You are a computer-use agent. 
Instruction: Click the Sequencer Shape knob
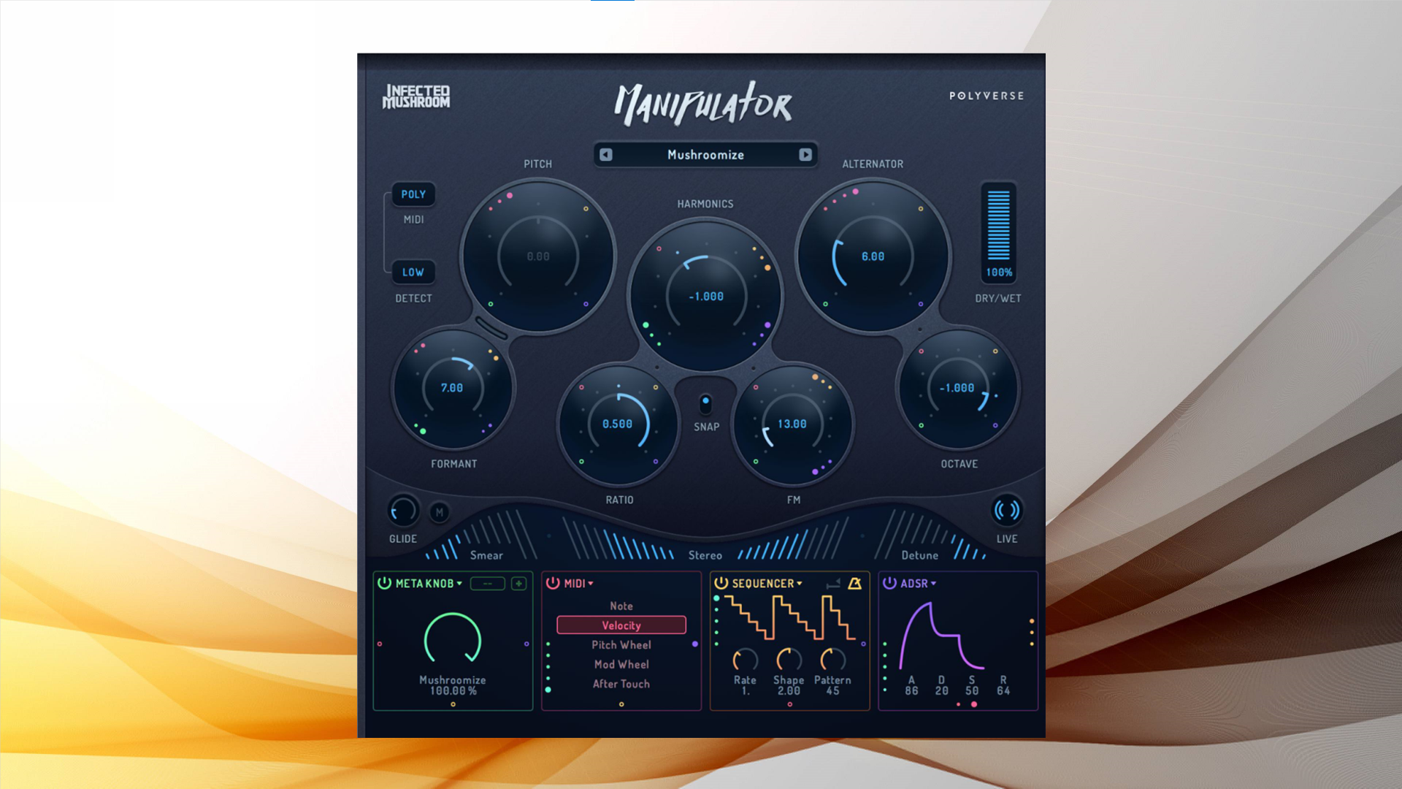[789, 660]
